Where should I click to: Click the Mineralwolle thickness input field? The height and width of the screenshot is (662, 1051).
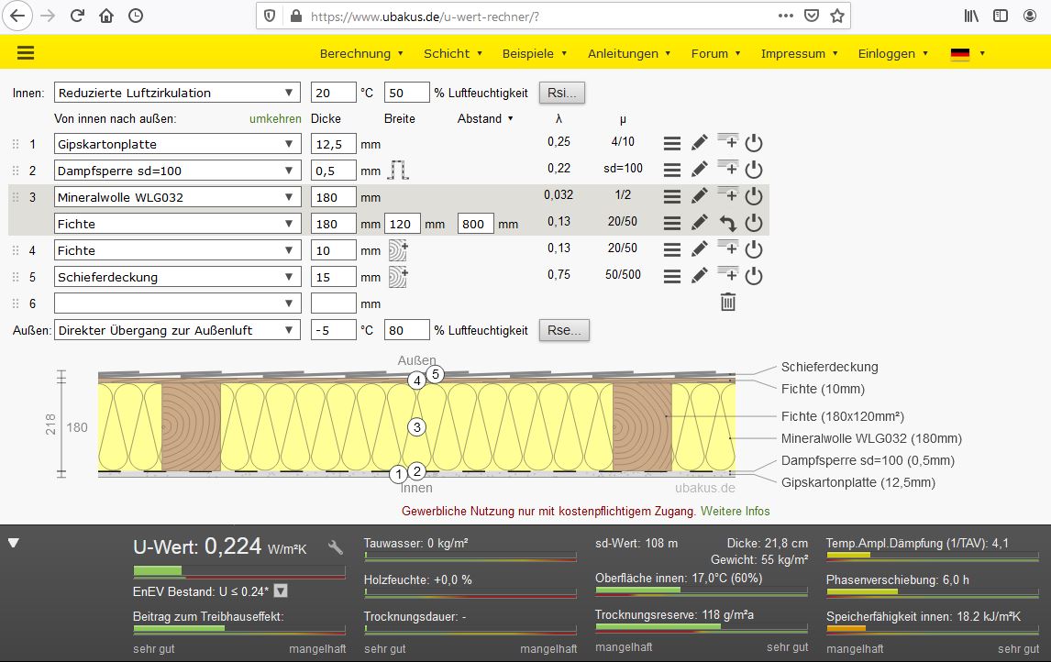click(x=334, y=196)
